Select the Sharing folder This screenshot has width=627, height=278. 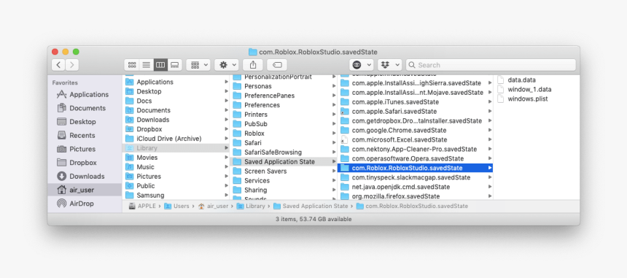point(284,190)
